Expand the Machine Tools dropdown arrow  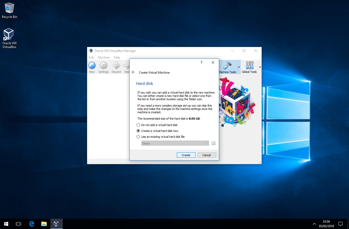pos(239,67)
